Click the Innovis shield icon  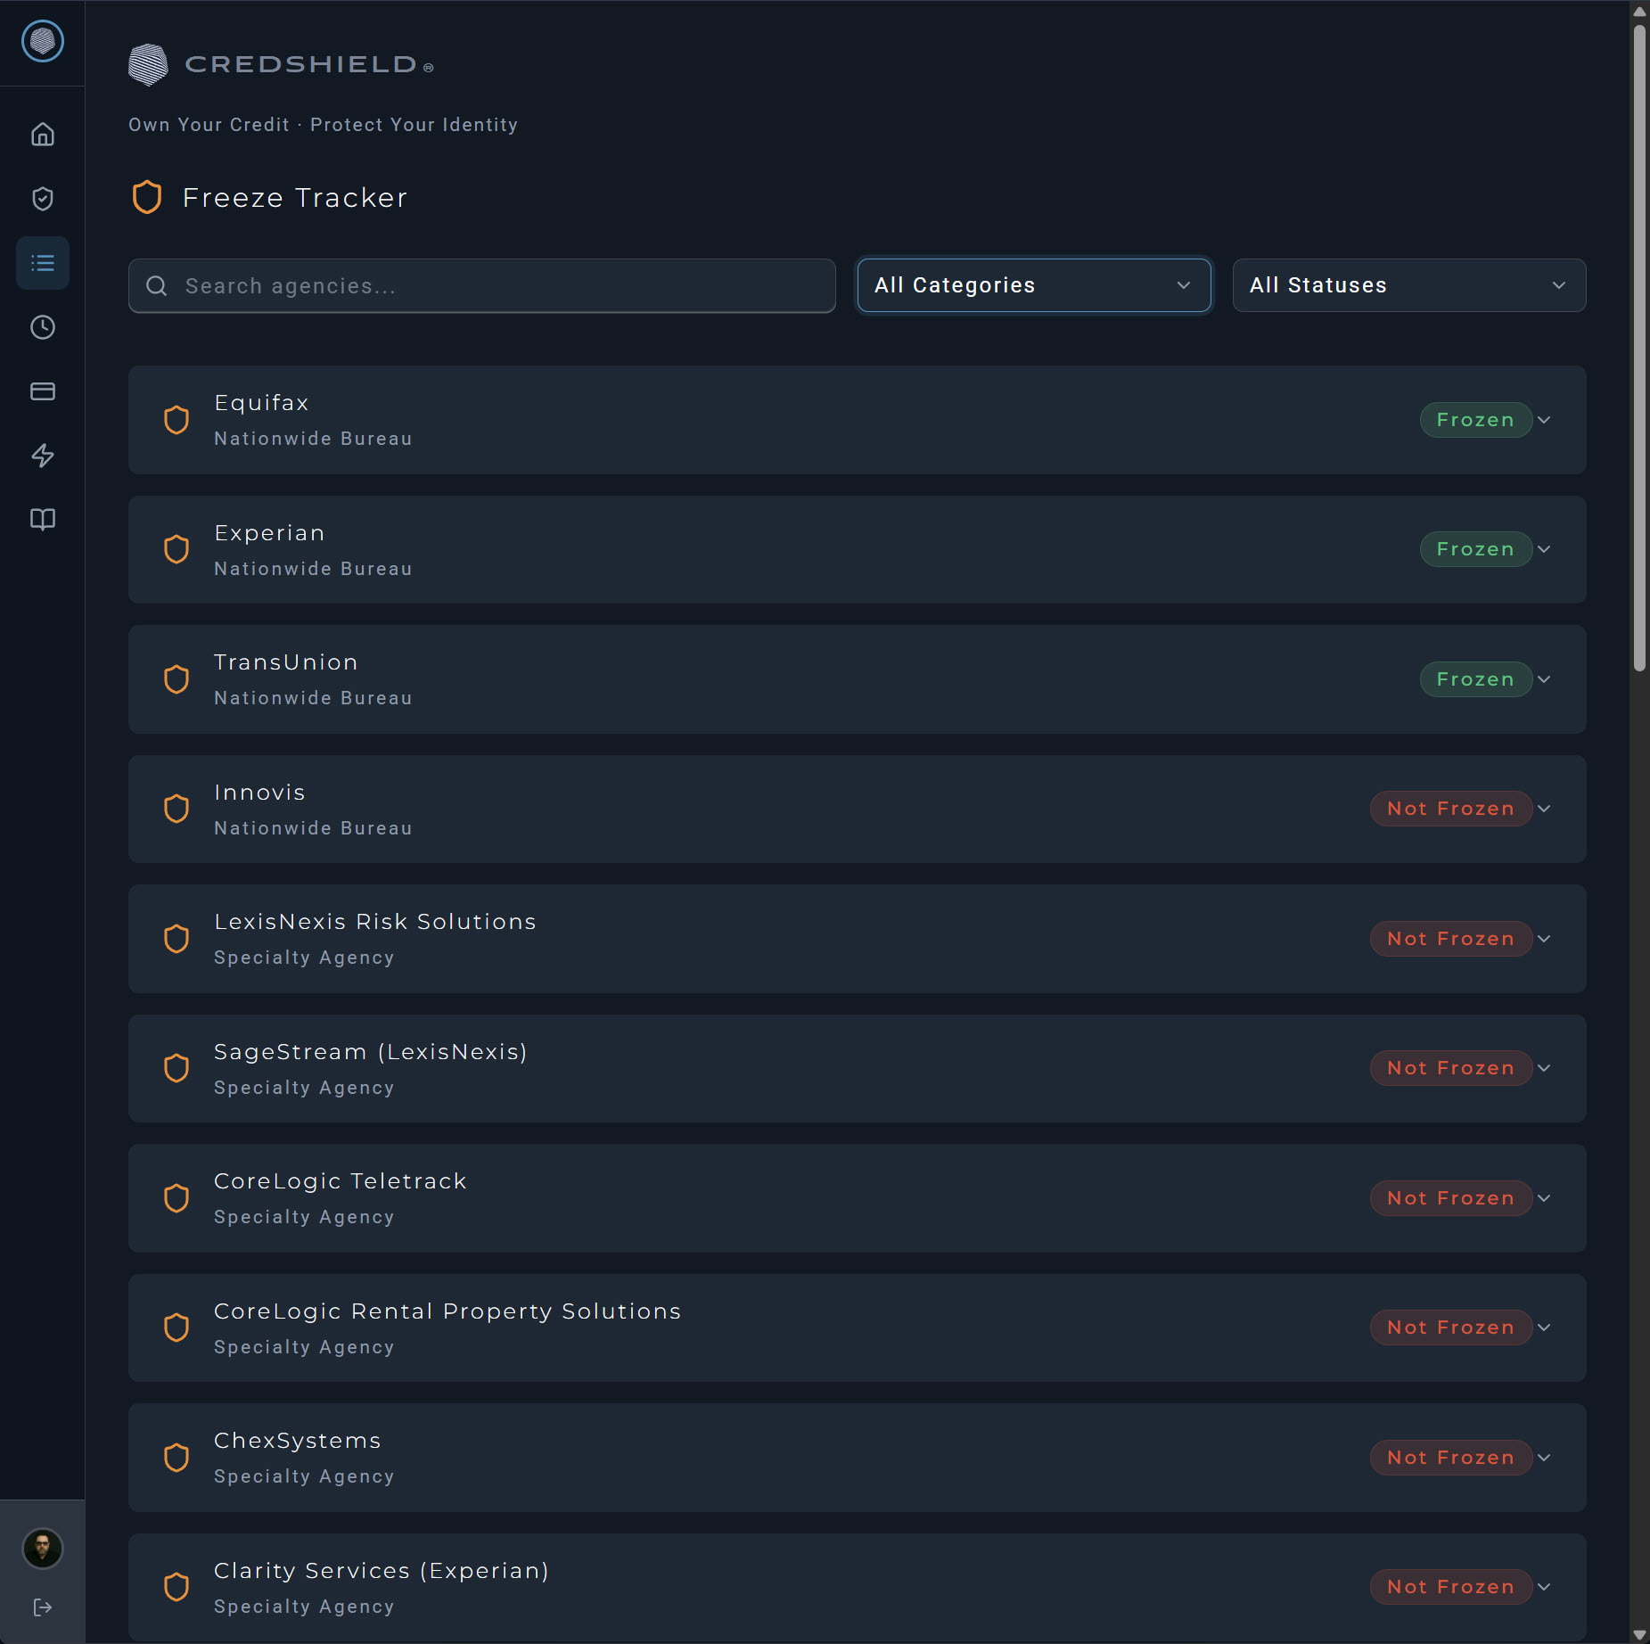pos(176,809)
